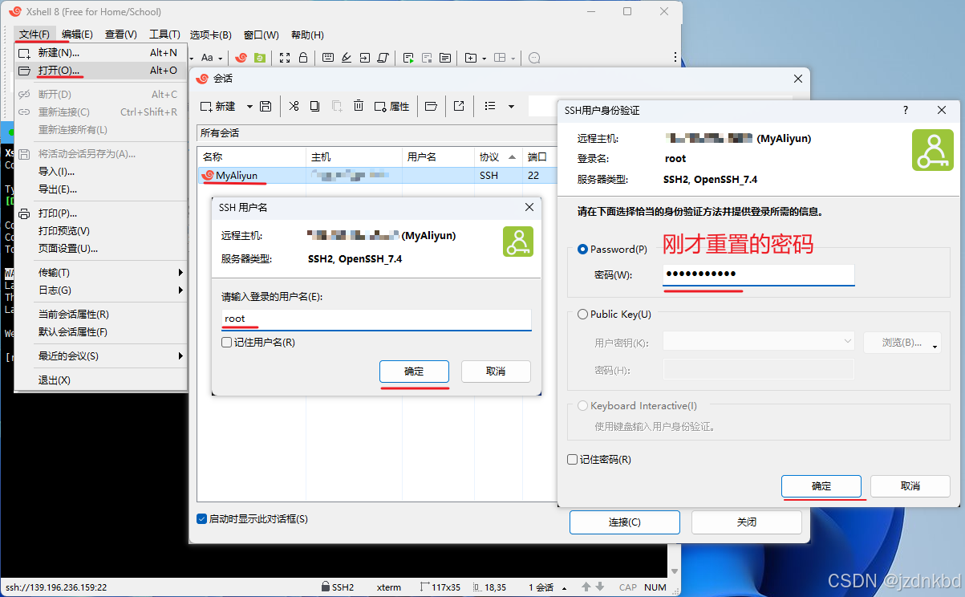Click the SSH2 lock icon in status bar
This screenshot has width=965, height=597.
[x=326, y=587]
